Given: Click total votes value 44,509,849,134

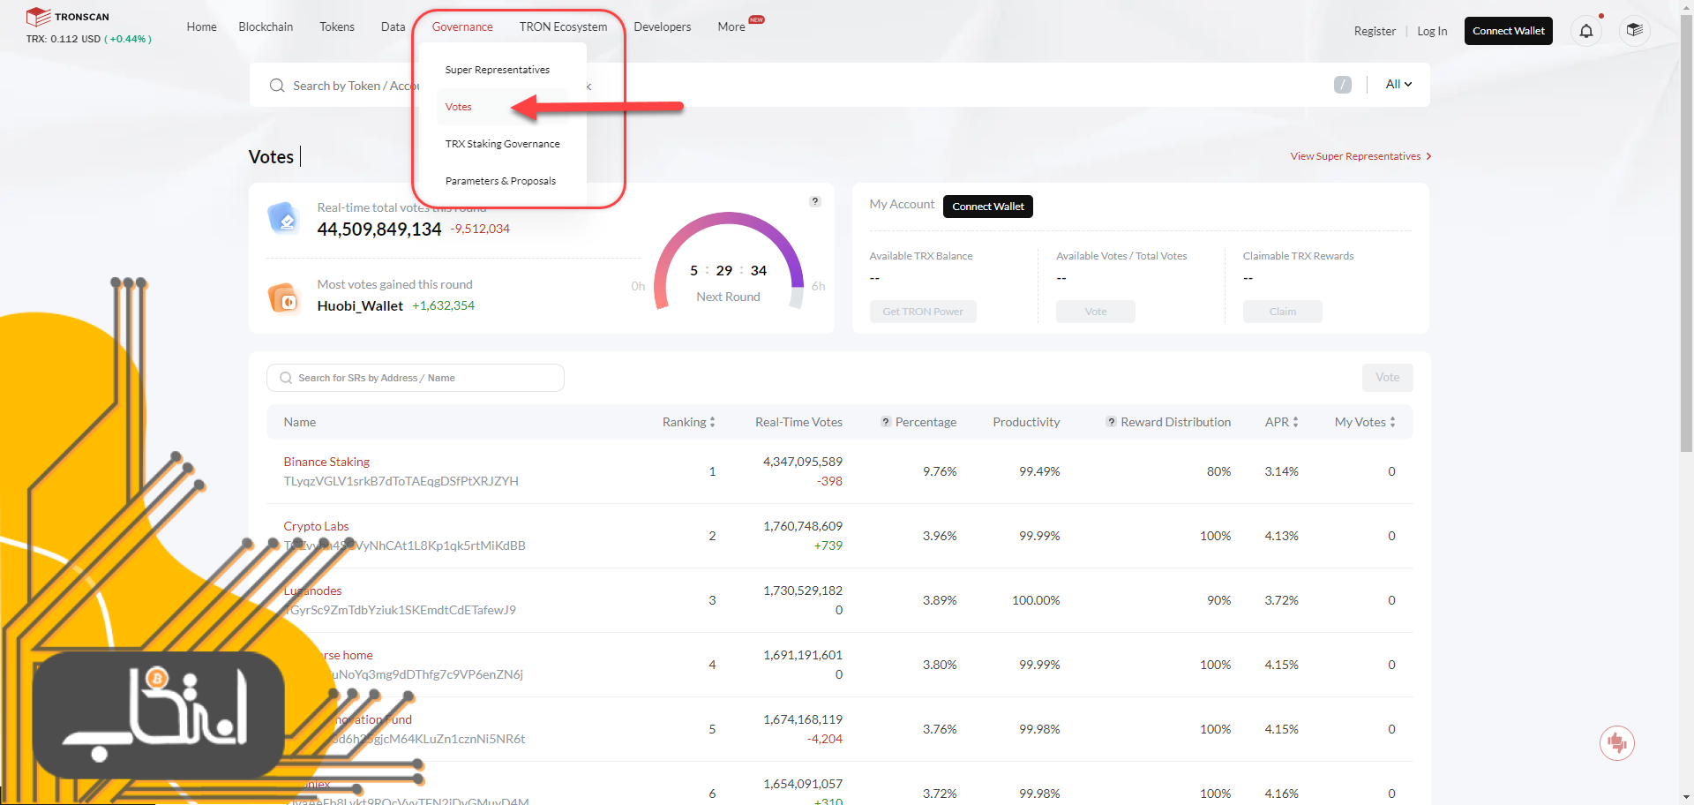Looking at the screenshot, I should pos(379,229).
